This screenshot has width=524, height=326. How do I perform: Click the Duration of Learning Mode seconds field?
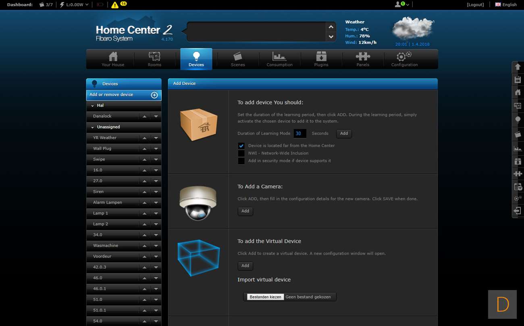point(299,134)
